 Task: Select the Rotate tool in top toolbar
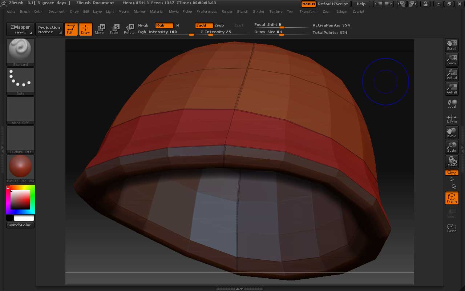129,29
